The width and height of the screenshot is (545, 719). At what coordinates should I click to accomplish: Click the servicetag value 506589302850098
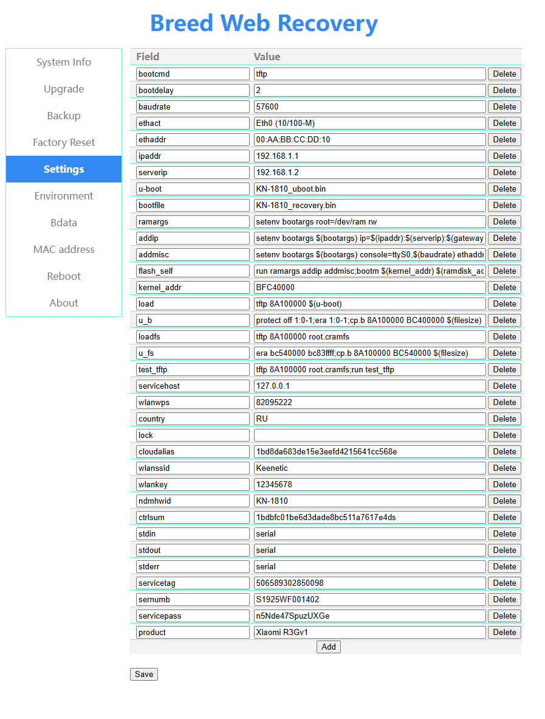click(x=369, y=583)
